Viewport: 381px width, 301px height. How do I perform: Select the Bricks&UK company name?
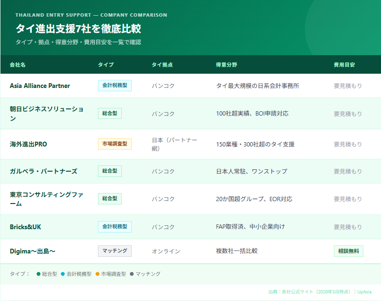[x=25, y=227]
